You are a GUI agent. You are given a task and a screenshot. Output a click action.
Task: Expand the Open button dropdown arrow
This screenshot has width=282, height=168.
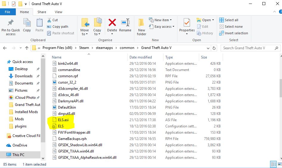click(213, 20)
